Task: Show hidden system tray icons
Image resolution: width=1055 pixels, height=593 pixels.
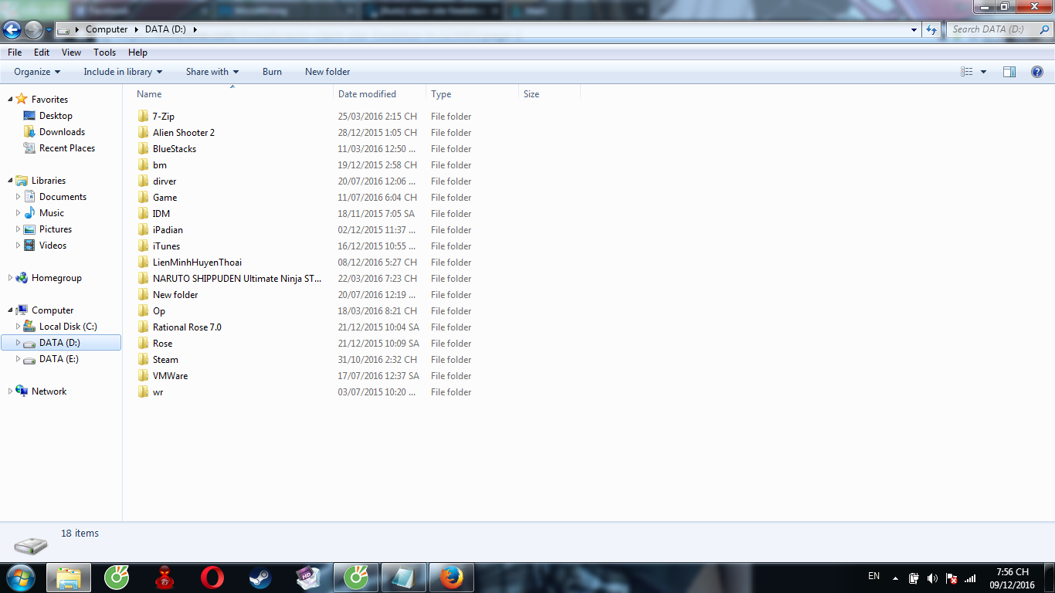Action: pos(895,578)
